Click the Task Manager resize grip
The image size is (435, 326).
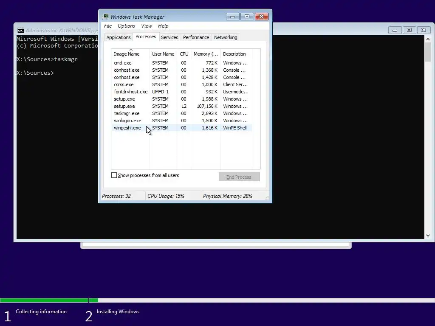(x=267, y=198)
